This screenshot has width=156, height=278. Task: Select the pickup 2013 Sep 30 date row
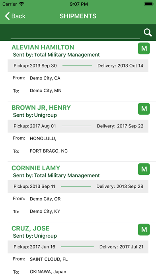pyautogui.click(x=78, y=66)
